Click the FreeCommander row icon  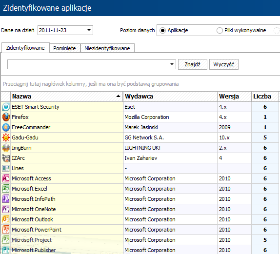[6, 127]
